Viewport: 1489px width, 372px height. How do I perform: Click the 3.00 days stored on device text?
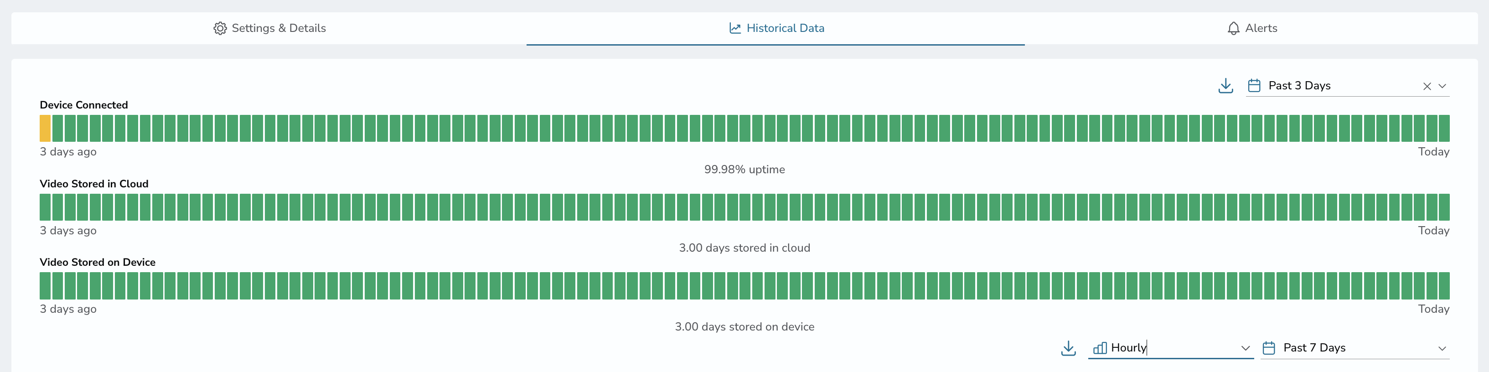point(744,327)
